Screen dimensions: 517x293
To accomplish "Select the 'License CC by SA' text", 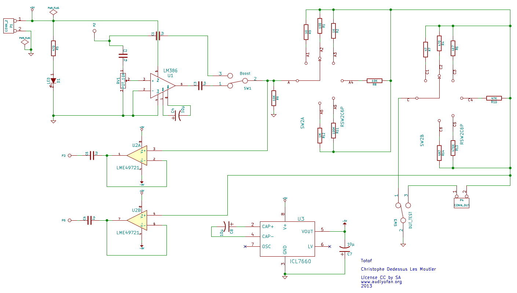I will pos(381,278).
